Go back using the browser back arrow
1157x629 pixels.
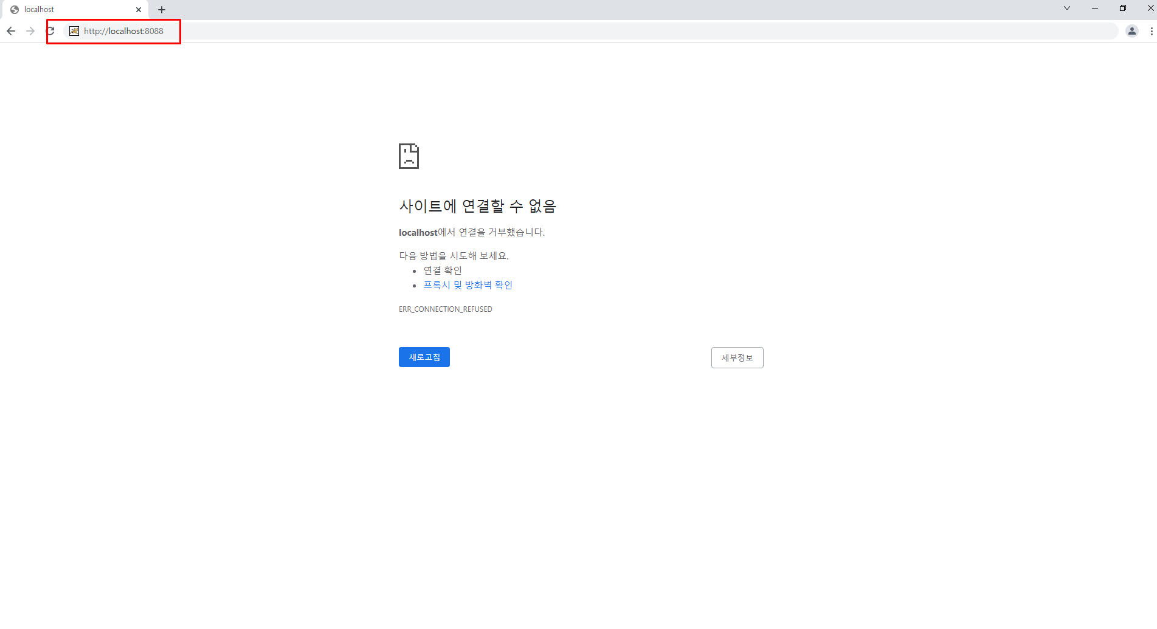(11, 31)
